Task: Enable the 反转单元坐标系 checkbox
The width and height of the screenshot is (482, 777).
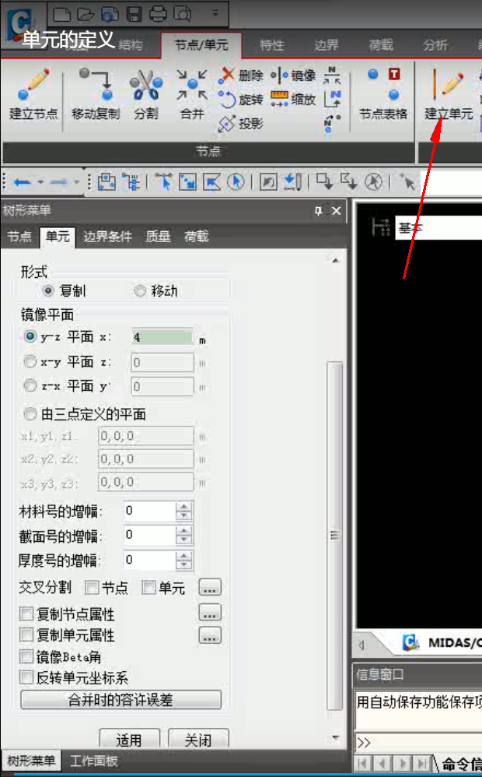Action: tap(26, 677)
